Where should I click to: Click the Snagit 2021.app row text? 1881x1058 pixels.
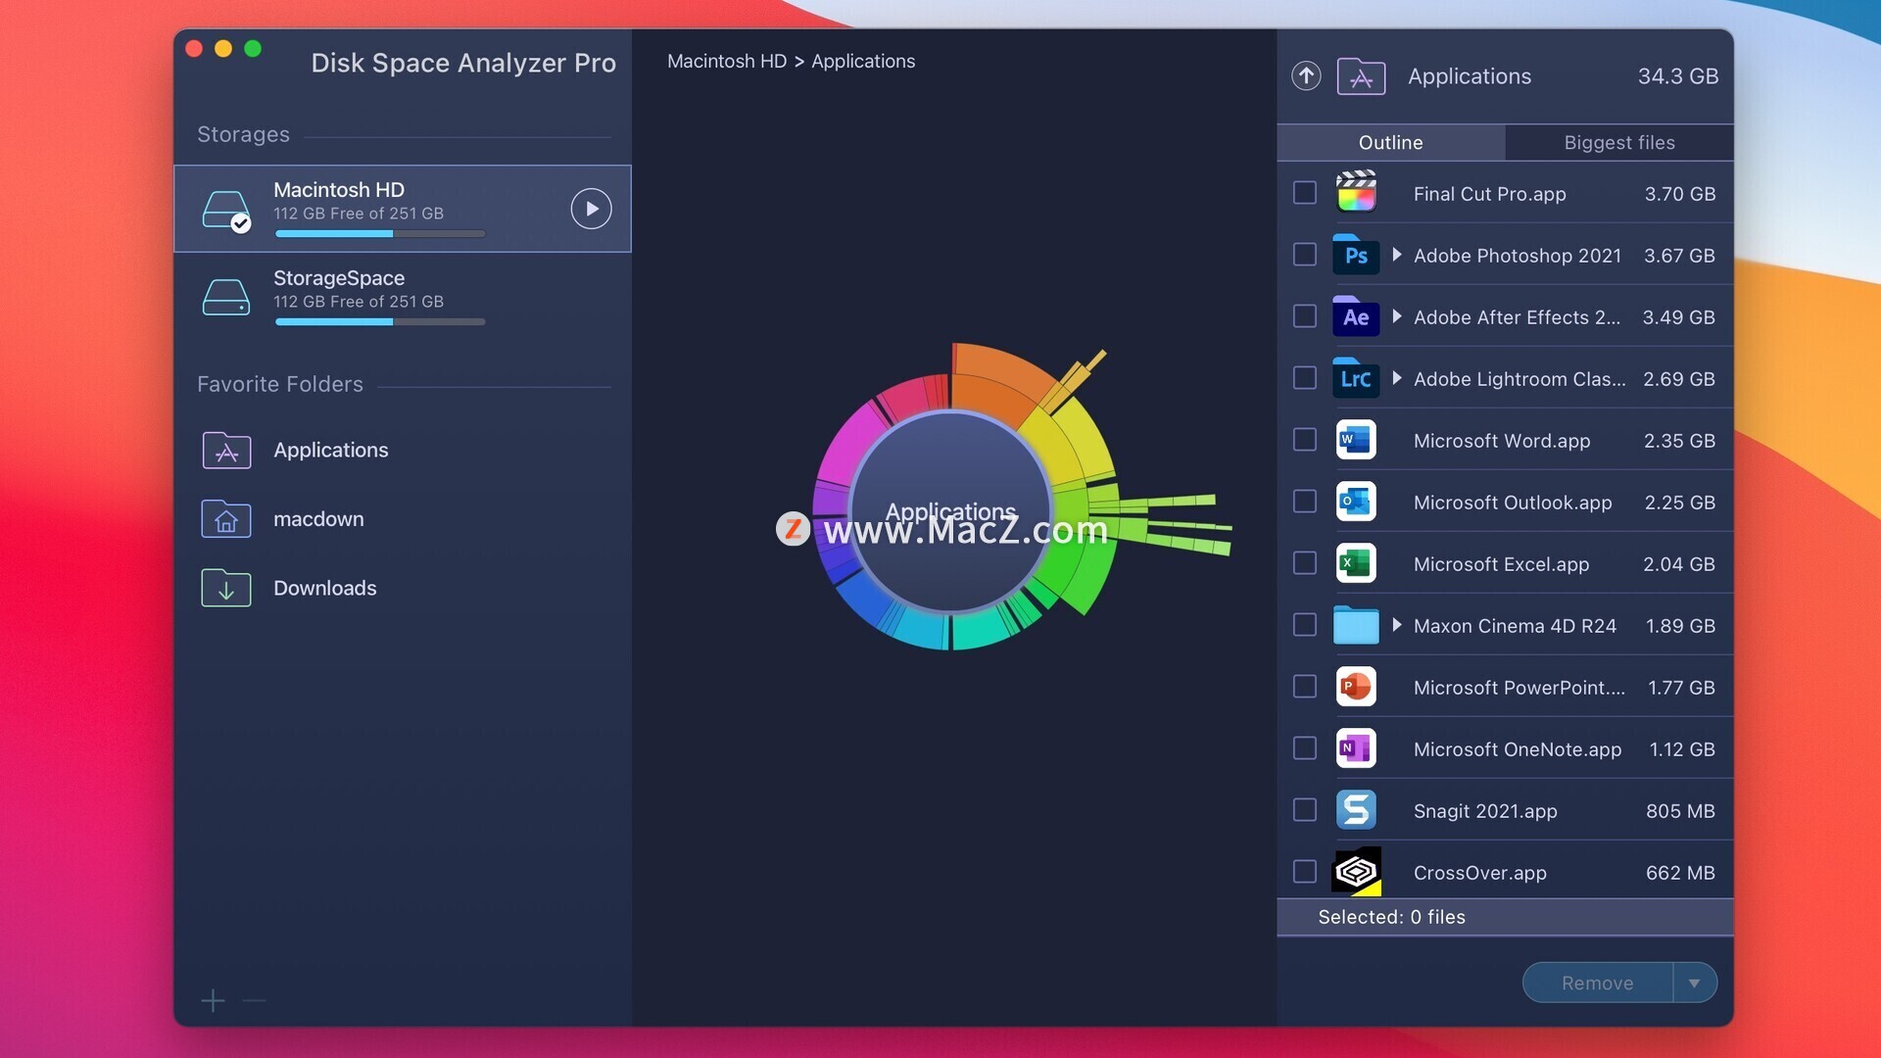point(1485,811)
